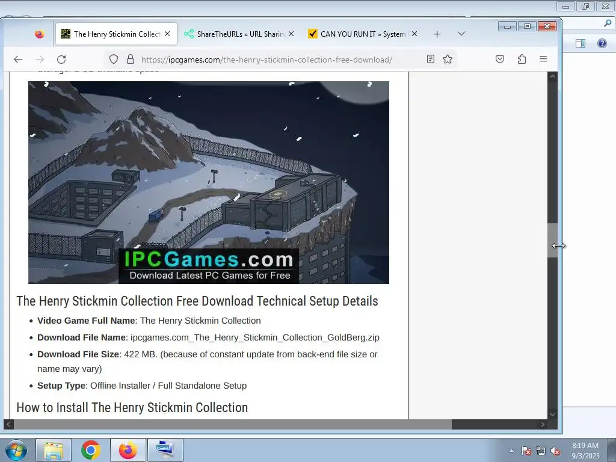Click the Download File Size line
Screen dimensions: 616x462
pos(208,362)
